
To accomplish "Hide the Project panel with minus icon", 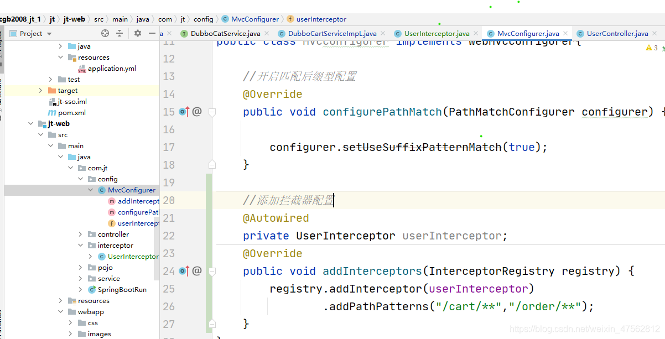I will click(152, 34).
